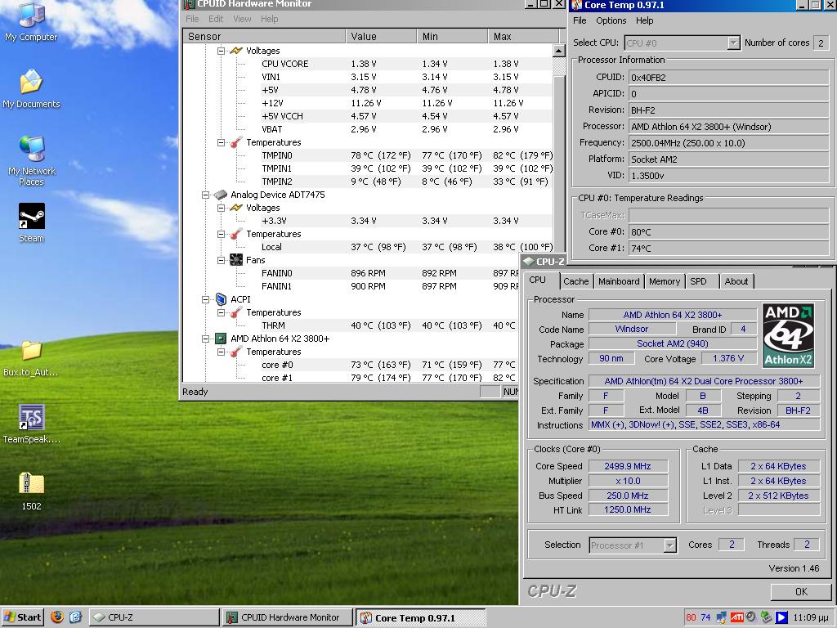Click the Sensor column header
Viewport: 837px width, 628px height.
[264, 36]
